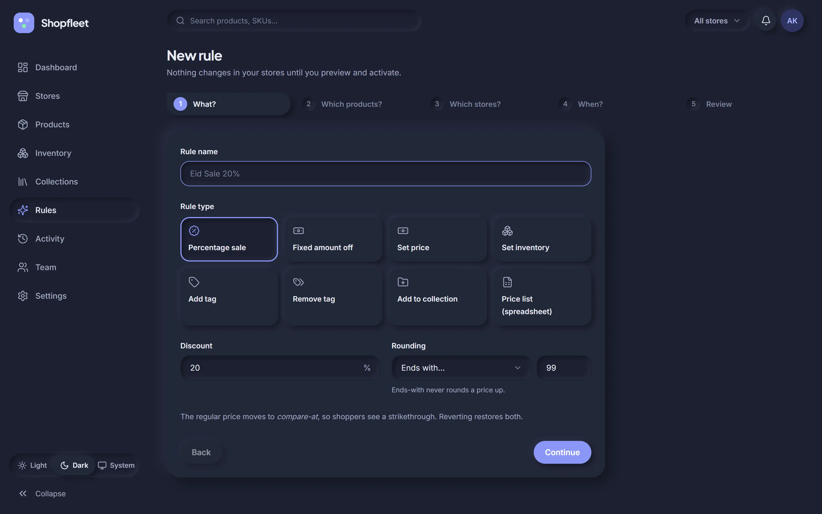Click the Shopfleet logo icon
Viewport: 822px width, 514px height.
click(24, 23)
